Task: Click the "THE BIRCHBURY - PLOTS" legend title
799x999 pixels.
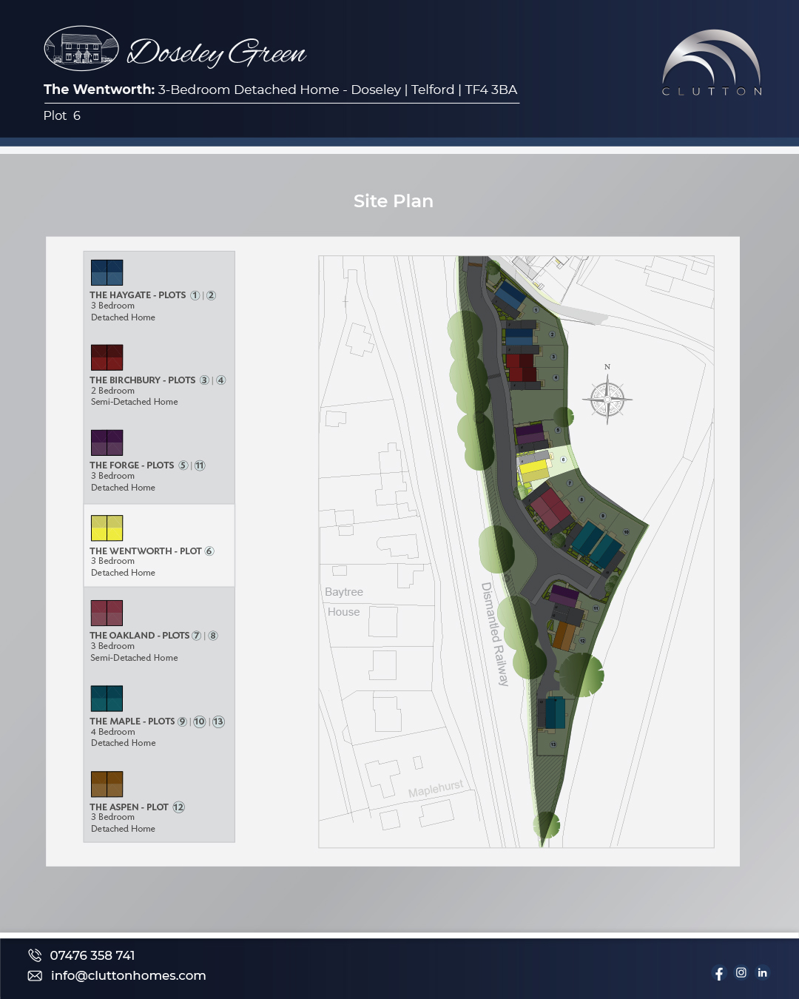Action: coord(143,380)
